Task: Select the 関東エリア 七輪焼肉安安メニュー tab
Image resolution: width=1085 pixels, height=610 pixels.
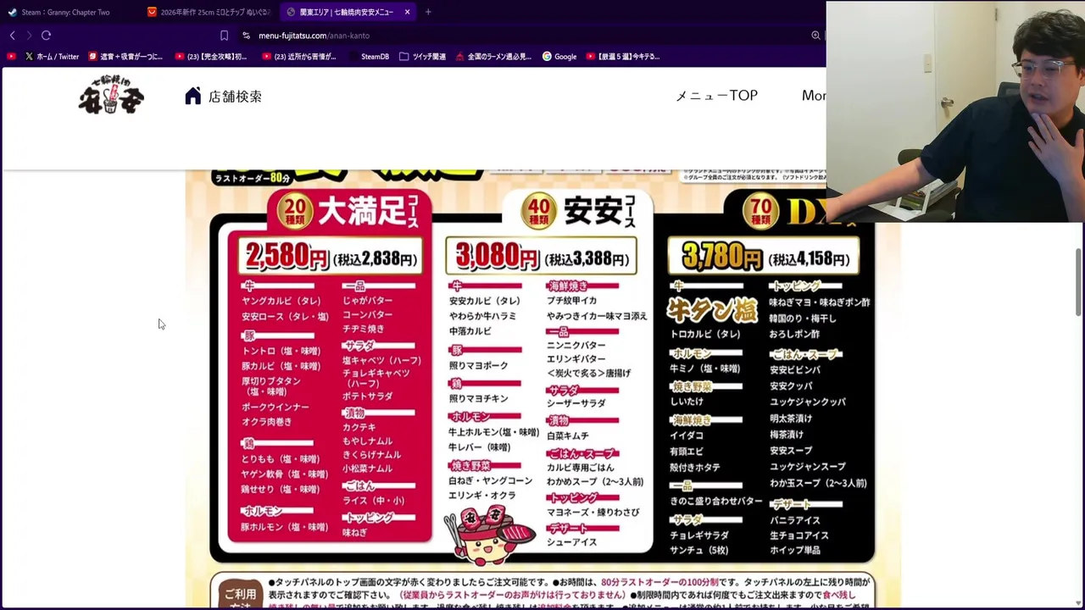Action: tap(347, 12)
